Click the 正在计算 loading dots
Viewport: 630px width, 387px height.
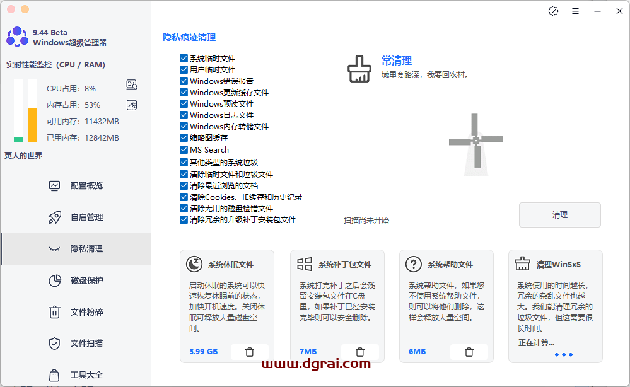tap(563, 354)
